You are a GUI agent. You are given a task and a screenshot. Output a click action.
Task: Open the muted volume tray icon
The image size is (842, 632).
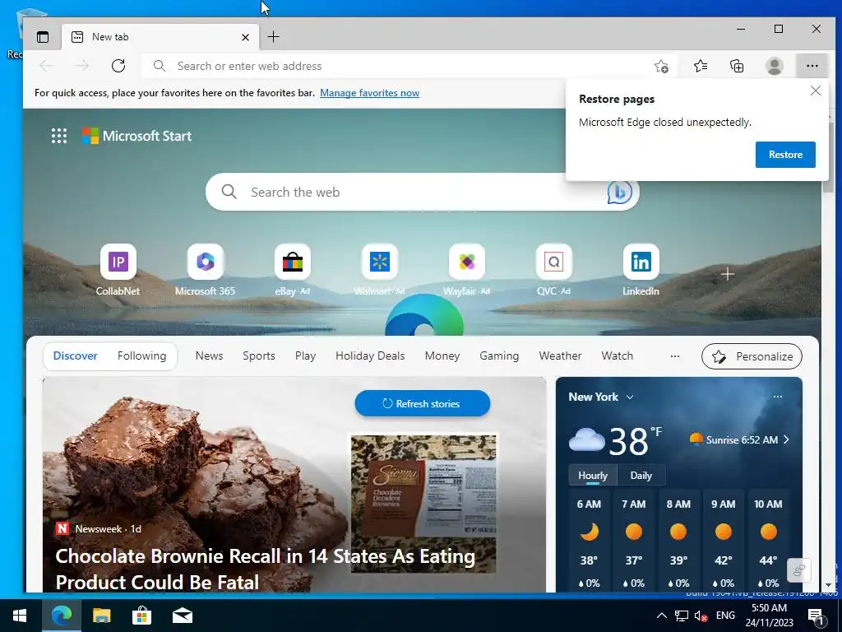tap(701, 616)
